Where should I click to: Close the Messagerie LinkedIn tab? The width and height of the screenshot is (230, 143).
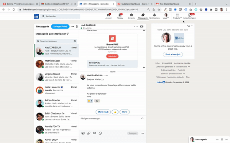pyautogui.click(x=113, y=4)
